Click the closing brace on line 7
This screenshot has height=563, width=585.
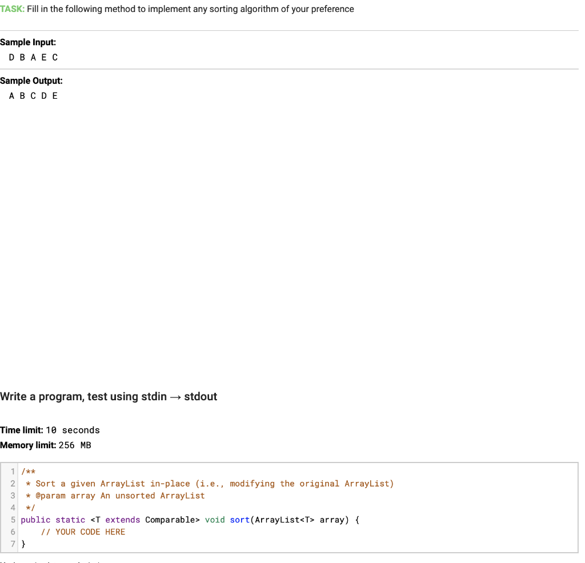tap(23, 544)
